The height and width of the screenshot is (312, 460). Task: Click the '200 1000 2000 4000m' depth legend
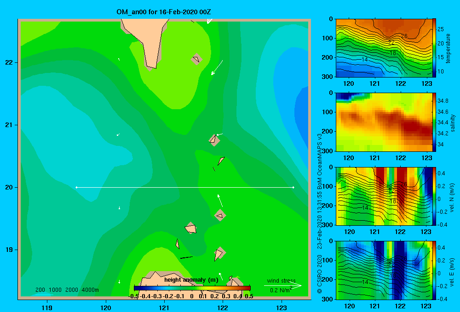coord(67,290)
